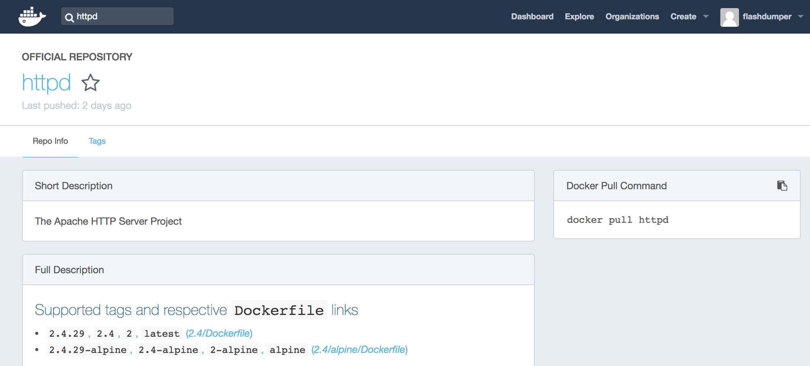This screenshot has width=810, height=366.
Task: Open the dropdown arrow beside flashdumper
Action: 800,17
